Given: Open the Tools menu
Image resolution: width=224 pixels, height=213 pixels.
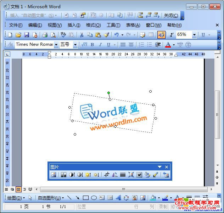Looking at the screenshot, I should click(x=113, y=25).
